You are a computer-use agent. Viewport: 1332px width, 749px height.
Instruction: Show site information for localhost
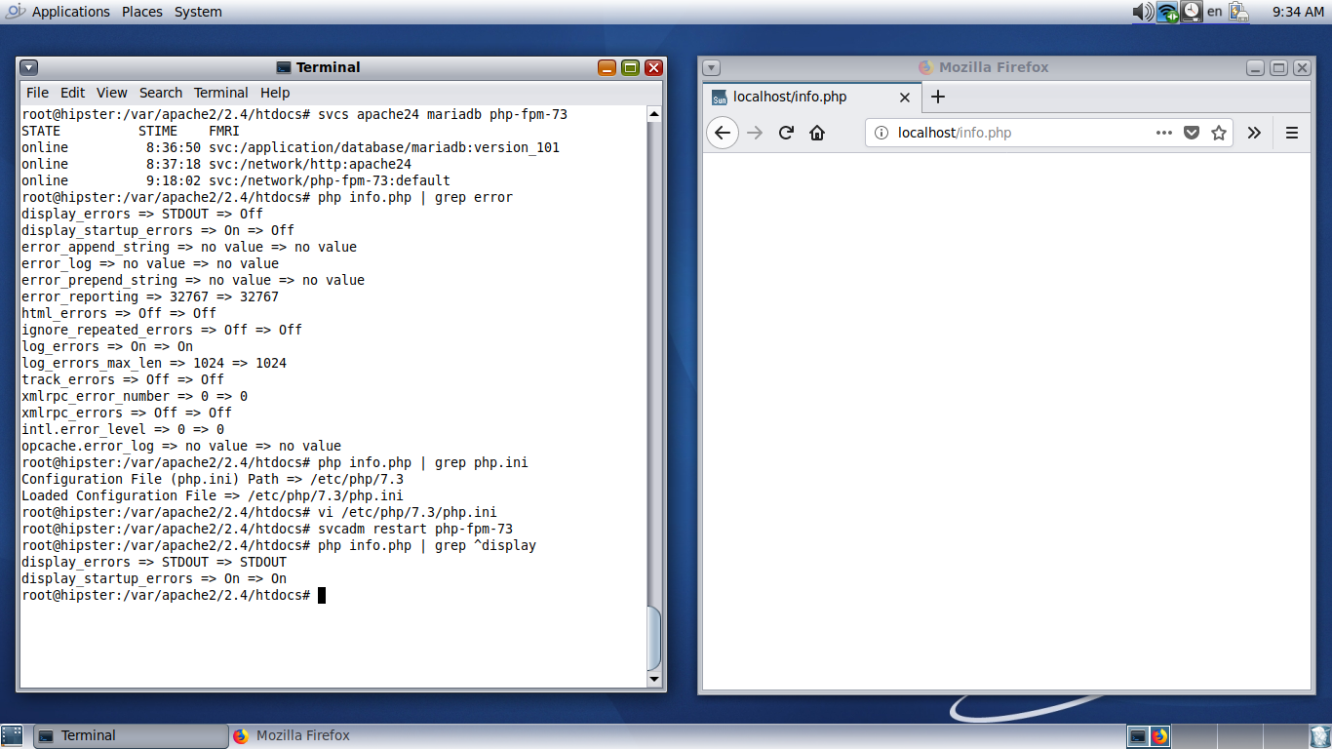881,133
